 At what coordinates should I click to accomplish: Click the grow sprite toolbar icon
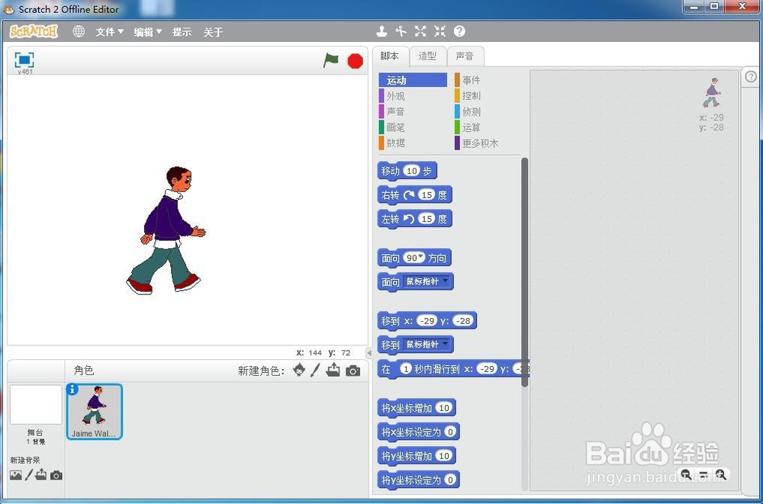[420, 31]
